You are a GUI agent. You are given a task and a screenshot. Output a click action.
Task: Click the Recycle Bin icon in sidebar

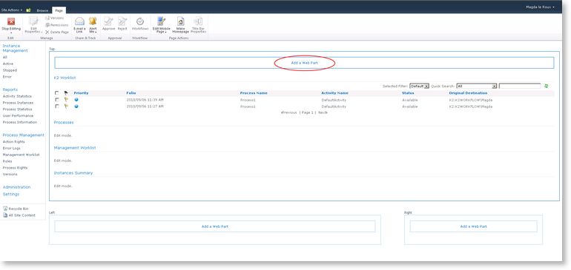coord(5,209)
